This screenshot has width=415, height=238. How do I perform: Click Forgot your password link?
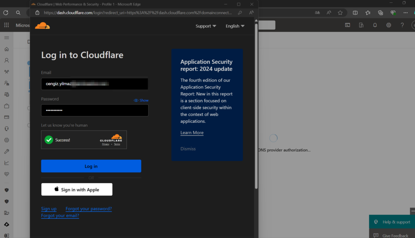coord(88,209)
